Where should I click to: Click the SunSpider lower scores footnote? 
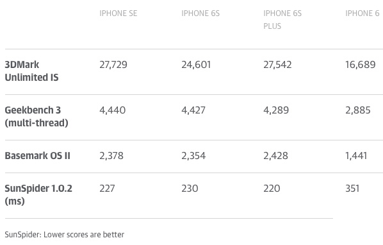pyautogui.click(x=65, y=235)
